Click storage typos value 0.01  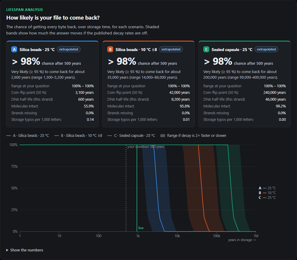186,120
